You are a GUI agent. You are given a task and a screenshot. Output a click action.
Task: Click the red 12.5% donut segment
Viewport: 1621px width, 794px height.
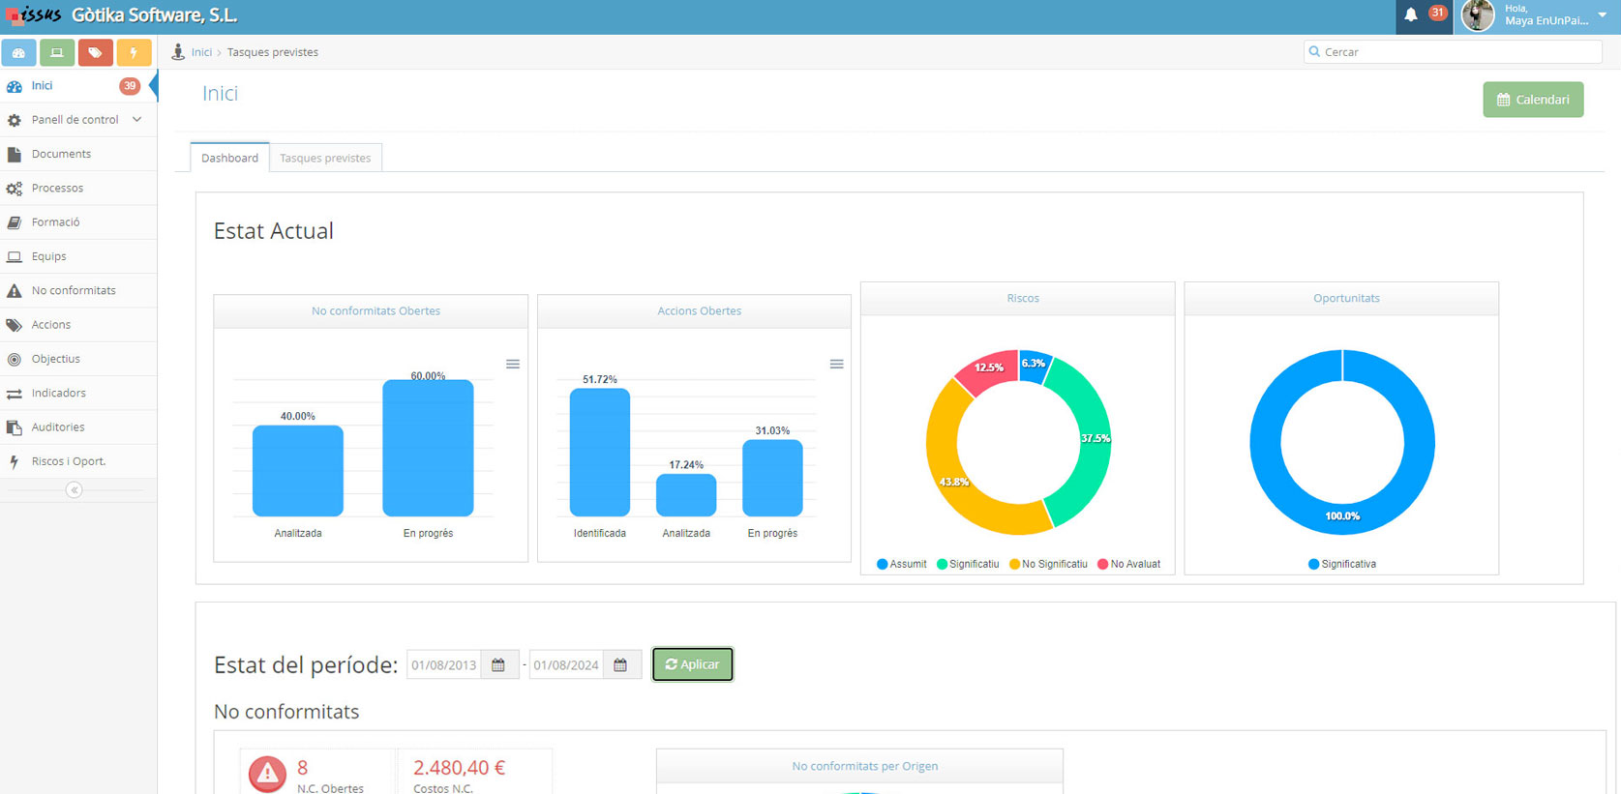pyautogui.click(x=991, y=369)
